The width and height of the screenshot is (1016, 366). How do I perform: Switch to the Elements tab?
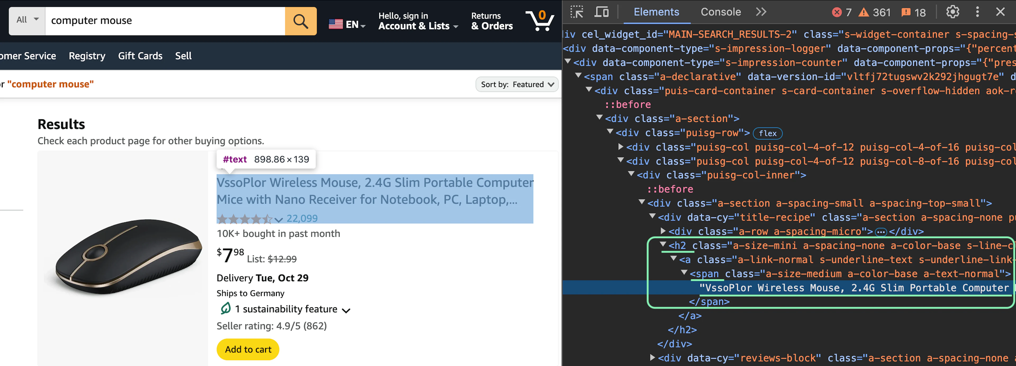656,12
